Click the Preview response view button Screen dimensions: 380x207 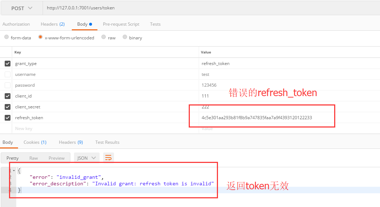click(x=57, y=158)
